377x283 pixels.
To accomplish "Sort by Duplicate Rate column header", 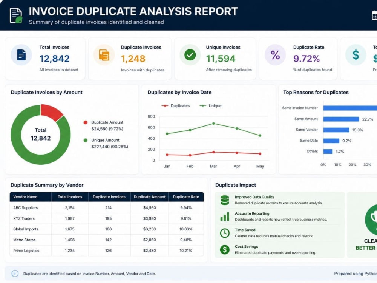I will pyautogui.click(x=186, y=197).
